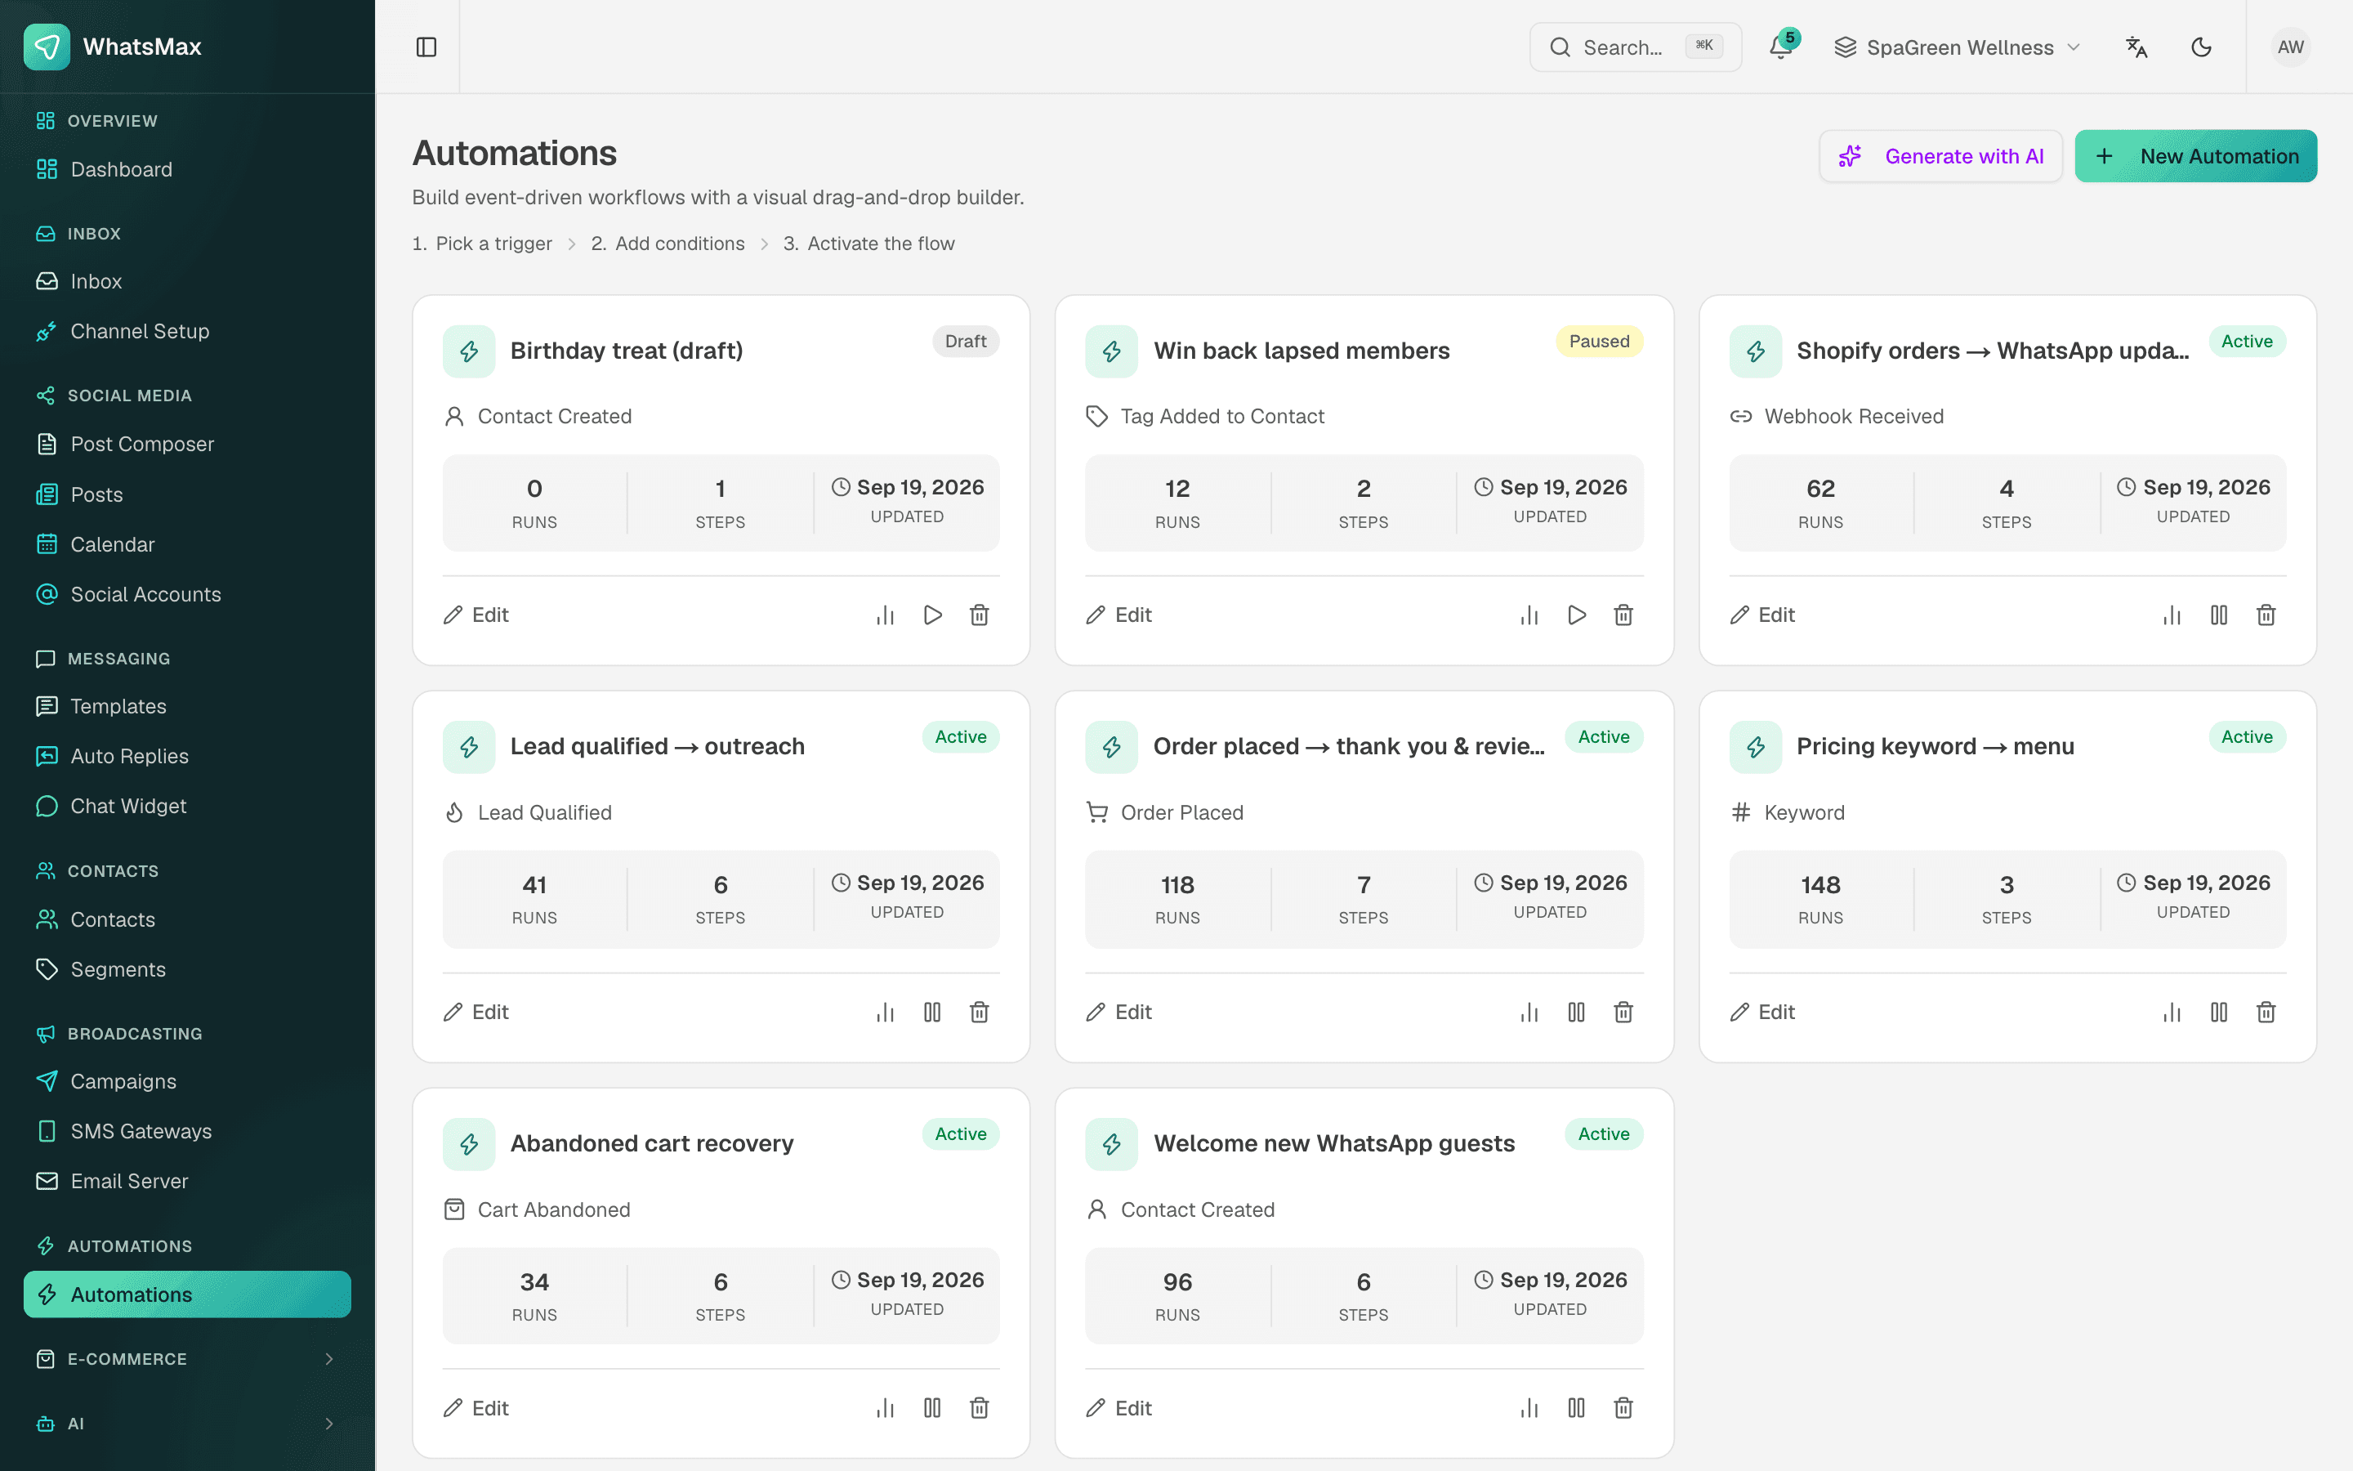Select Automations in sidebar

tap(186, 1294)
